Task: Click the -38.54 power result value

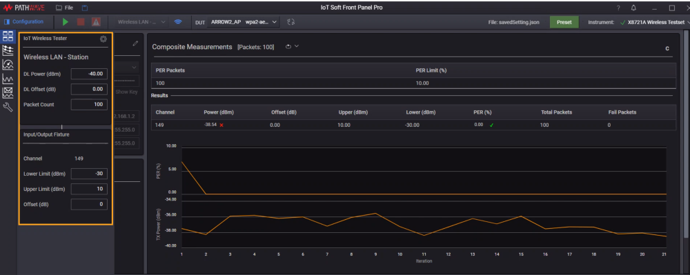Action: [210, 125]
